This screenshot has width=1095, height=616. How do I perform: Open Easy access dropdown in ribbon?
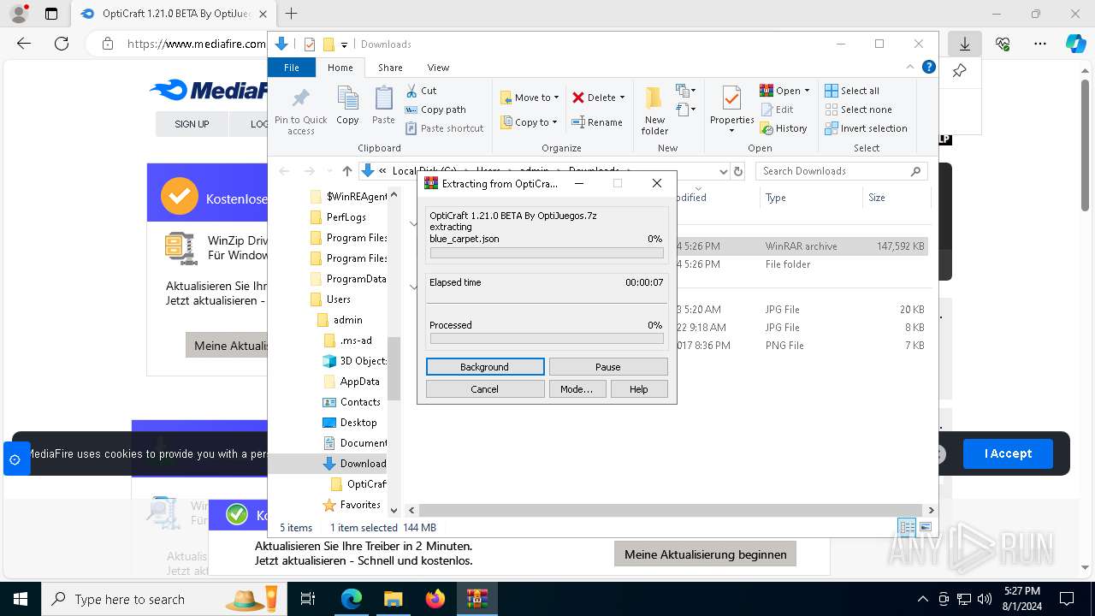pos(685,110)
